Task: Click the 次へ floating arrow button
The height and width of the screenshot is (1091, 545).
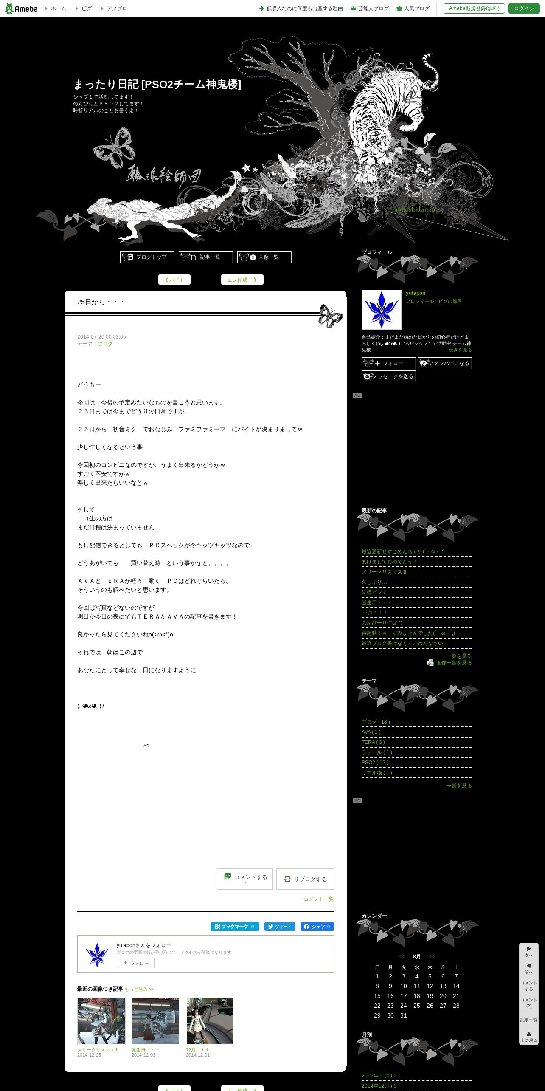Action: tap(528, 952)
